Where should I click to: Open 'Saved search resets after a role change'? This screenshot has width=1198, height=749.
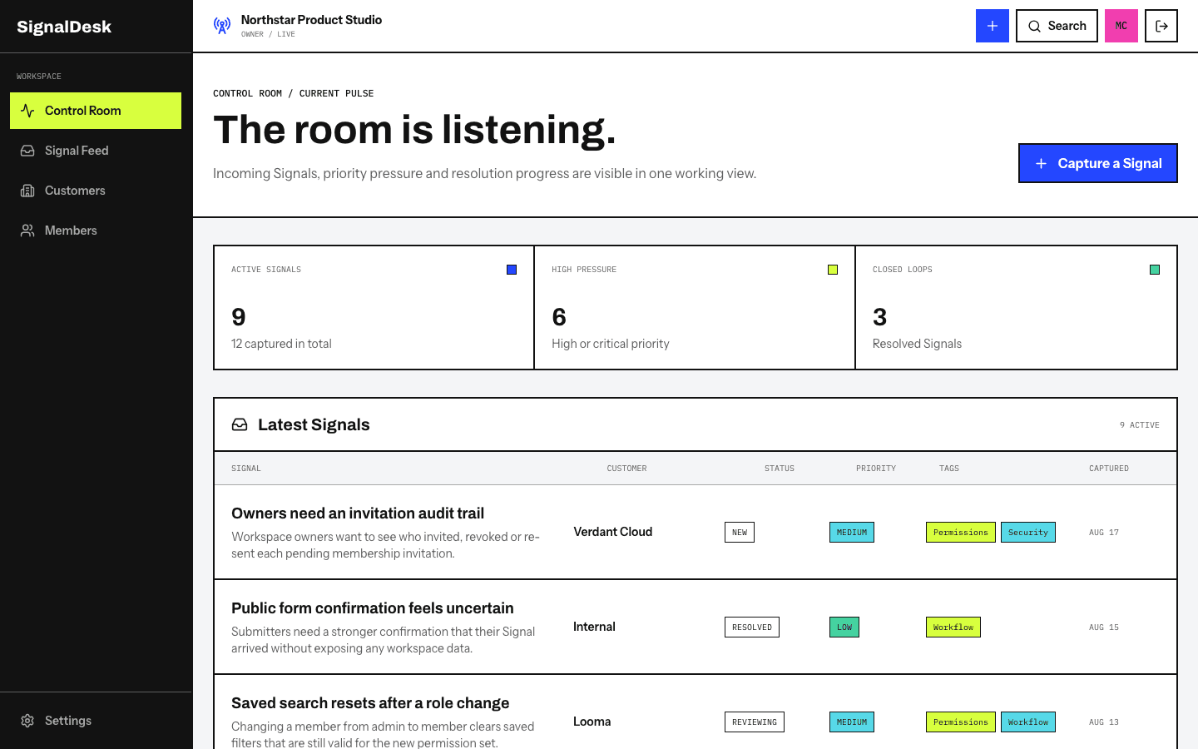coord(370,703)
